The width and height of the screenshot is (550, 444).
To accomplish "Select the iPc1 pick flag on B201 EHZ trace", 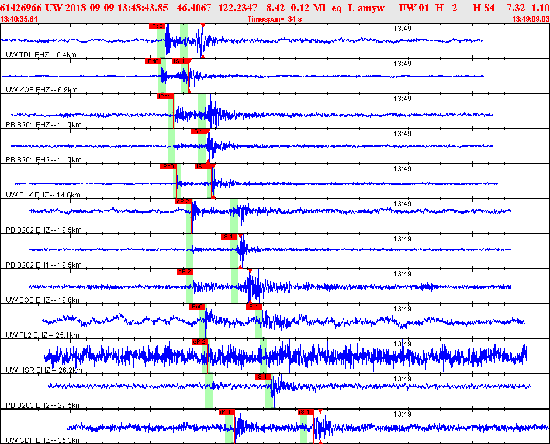I will click(x=165, y=96).
